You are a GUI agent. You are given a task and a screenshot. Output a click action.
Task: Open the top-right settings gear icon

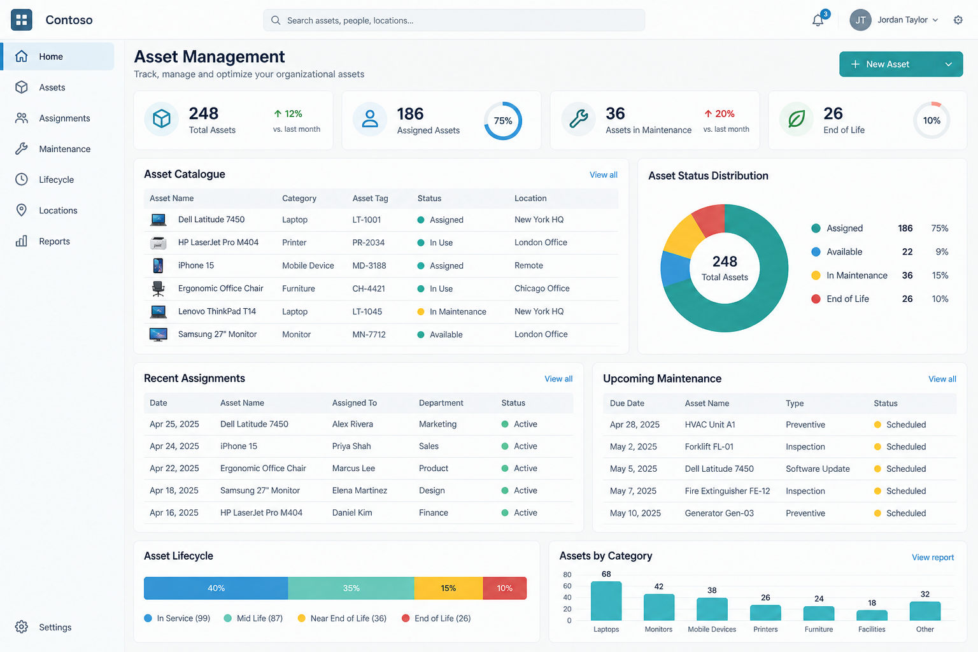958,20
